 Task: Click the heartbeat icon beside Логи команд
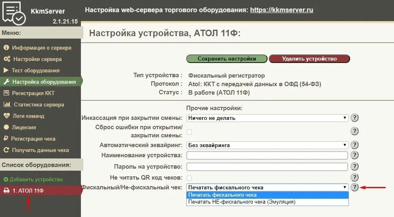point(7,116)
